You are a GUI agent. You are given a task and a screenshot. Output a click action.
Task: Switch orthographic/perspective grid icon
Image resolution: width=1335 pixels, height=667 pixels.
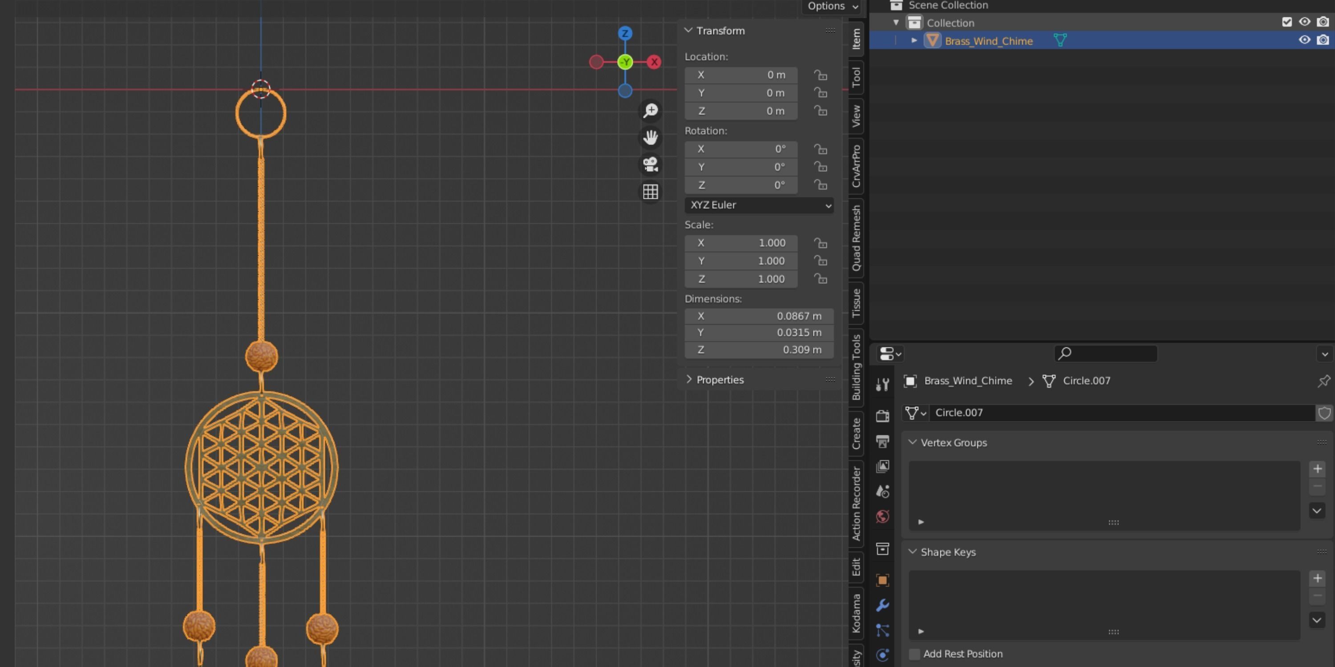651,192
